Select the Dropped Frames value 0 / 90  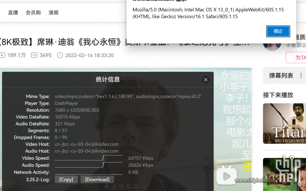[61, 137]
